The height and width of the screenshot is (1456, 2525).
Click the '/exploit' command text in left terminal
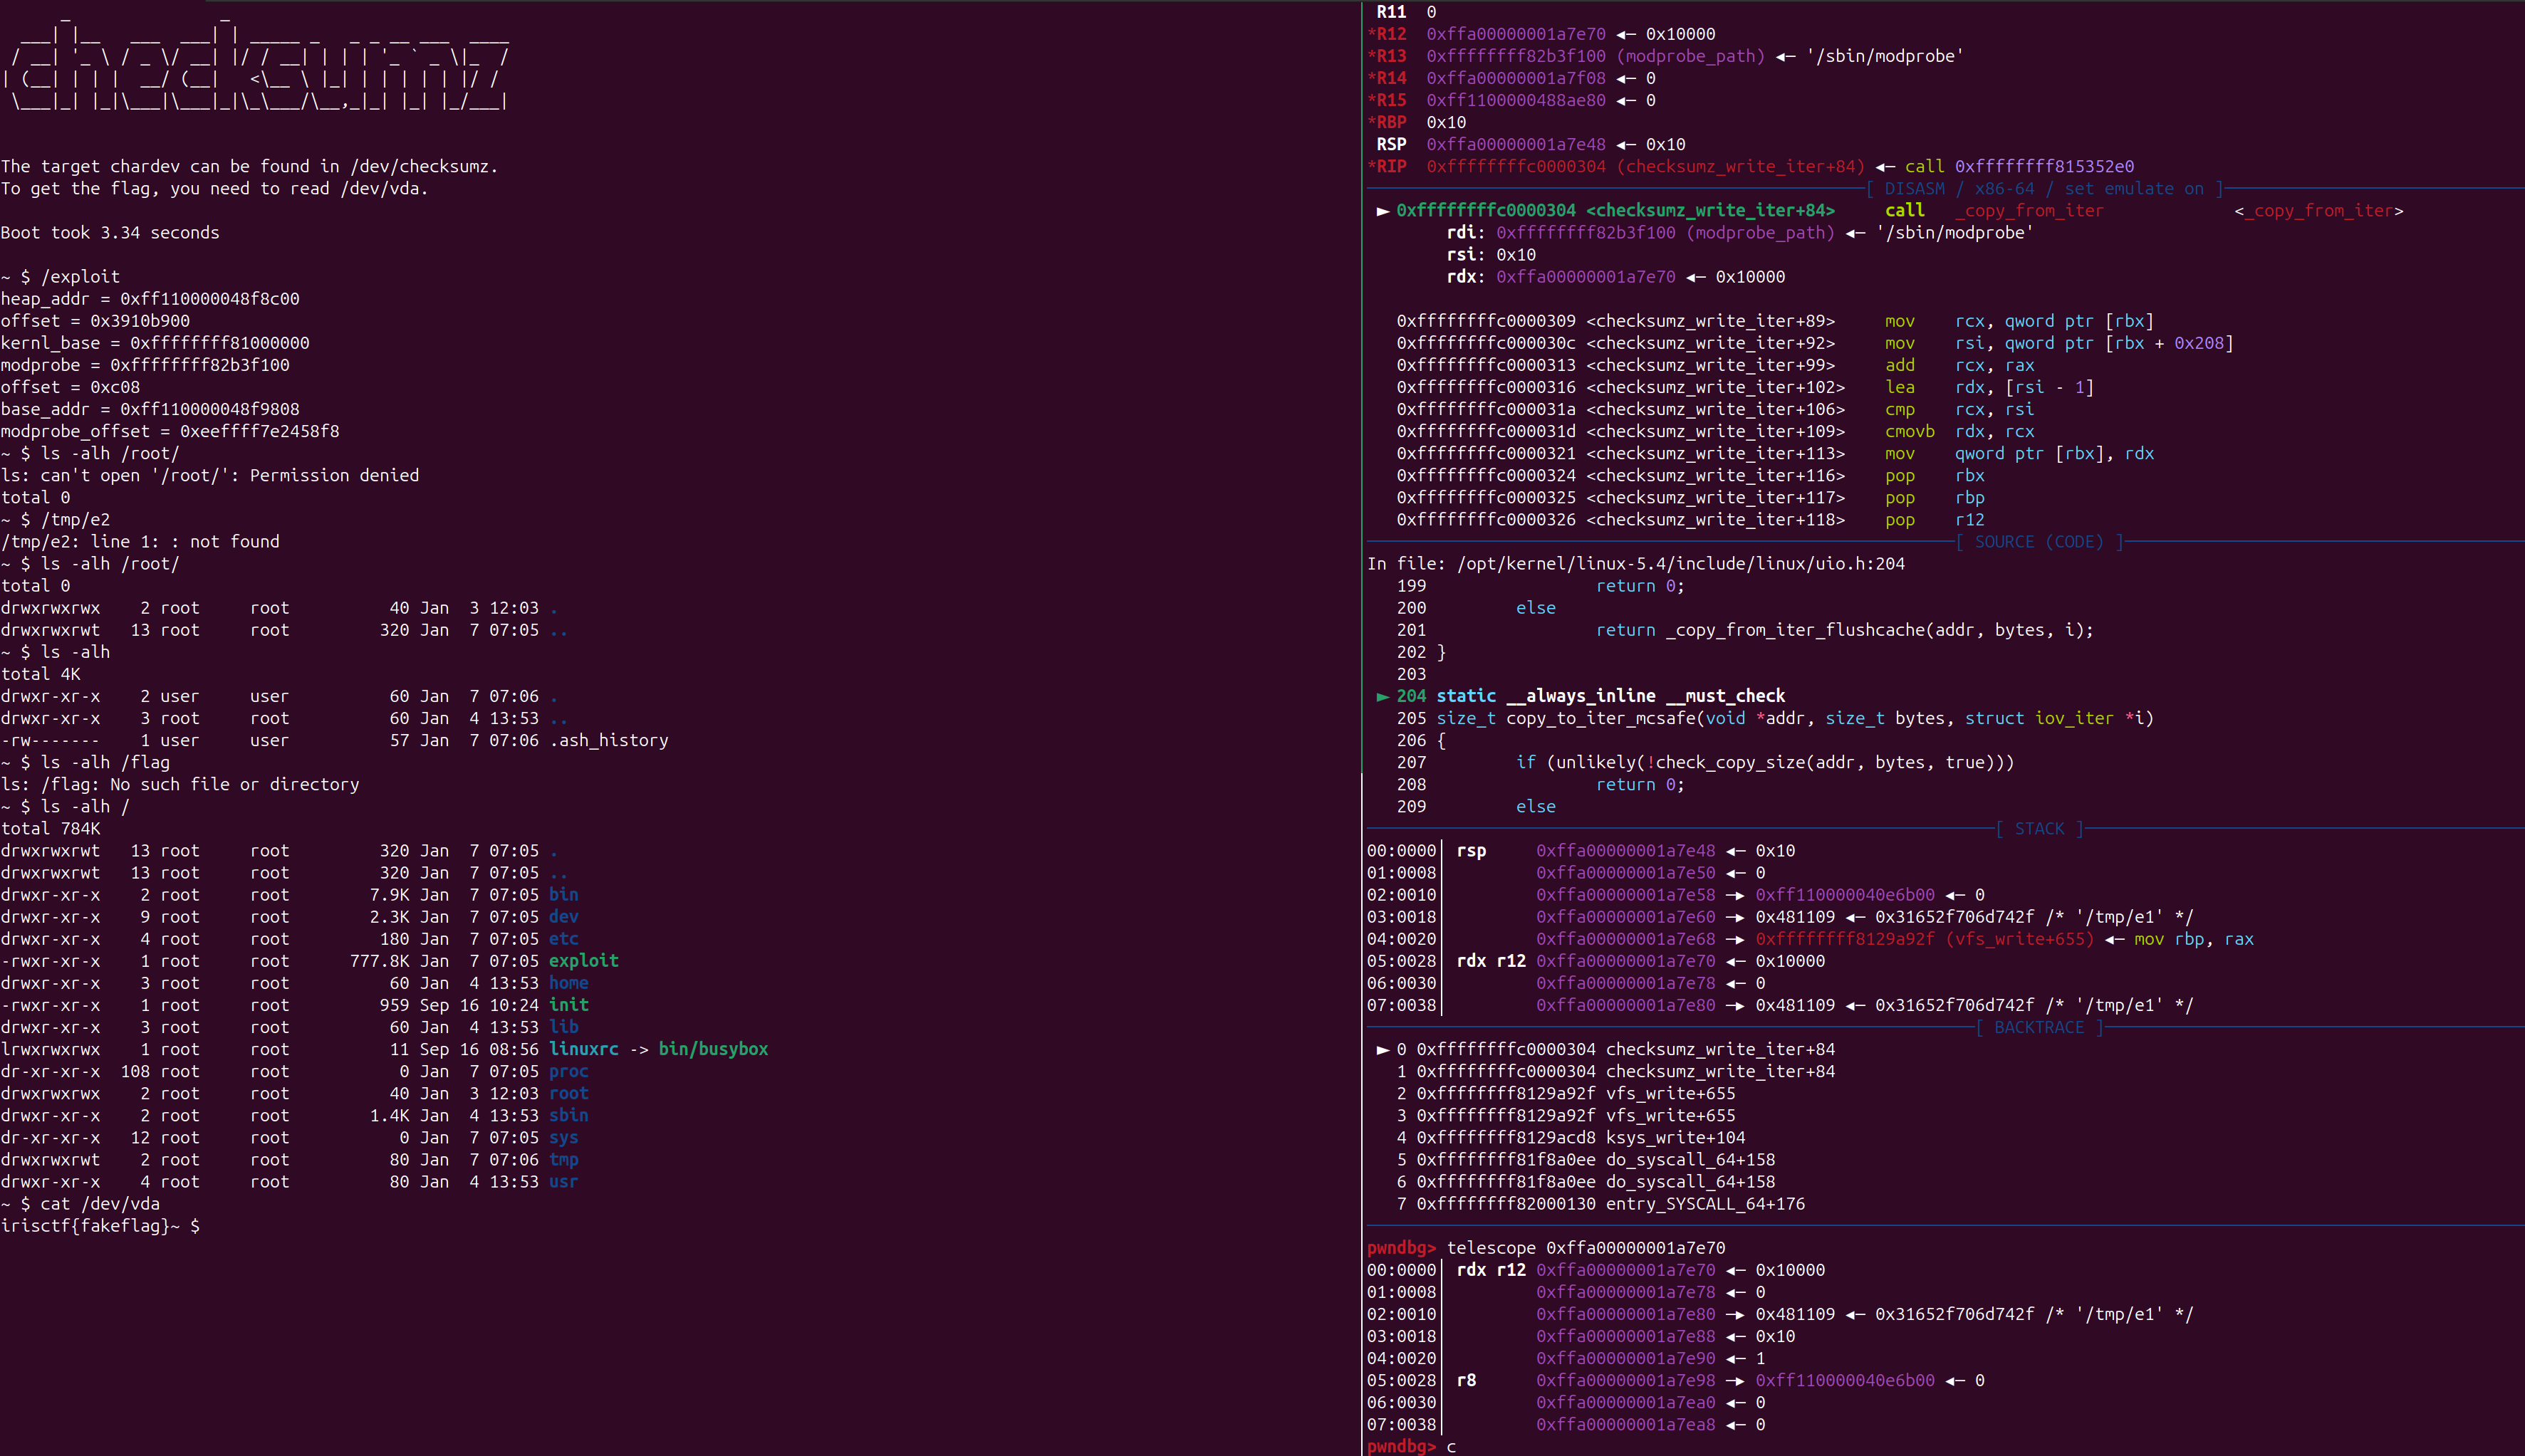pos(80,276)
